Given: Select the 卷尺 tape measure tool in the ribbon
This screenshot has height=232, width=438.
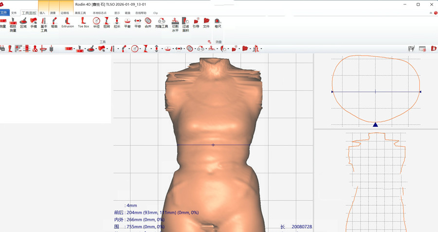Looking at the screenshot, I should click(218, 23).
